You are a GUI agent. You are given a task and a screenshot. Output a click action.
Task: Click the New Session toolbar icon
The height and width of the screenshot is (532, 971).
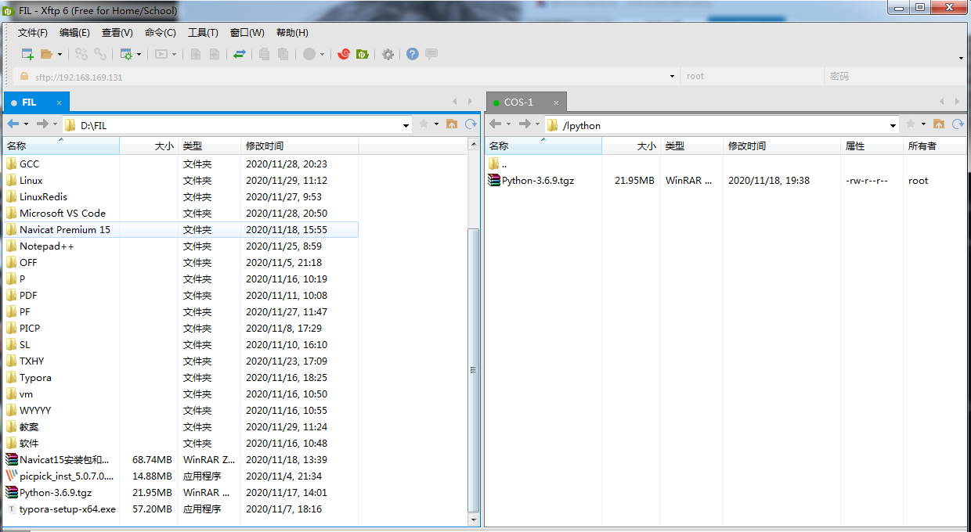point(27,54)
